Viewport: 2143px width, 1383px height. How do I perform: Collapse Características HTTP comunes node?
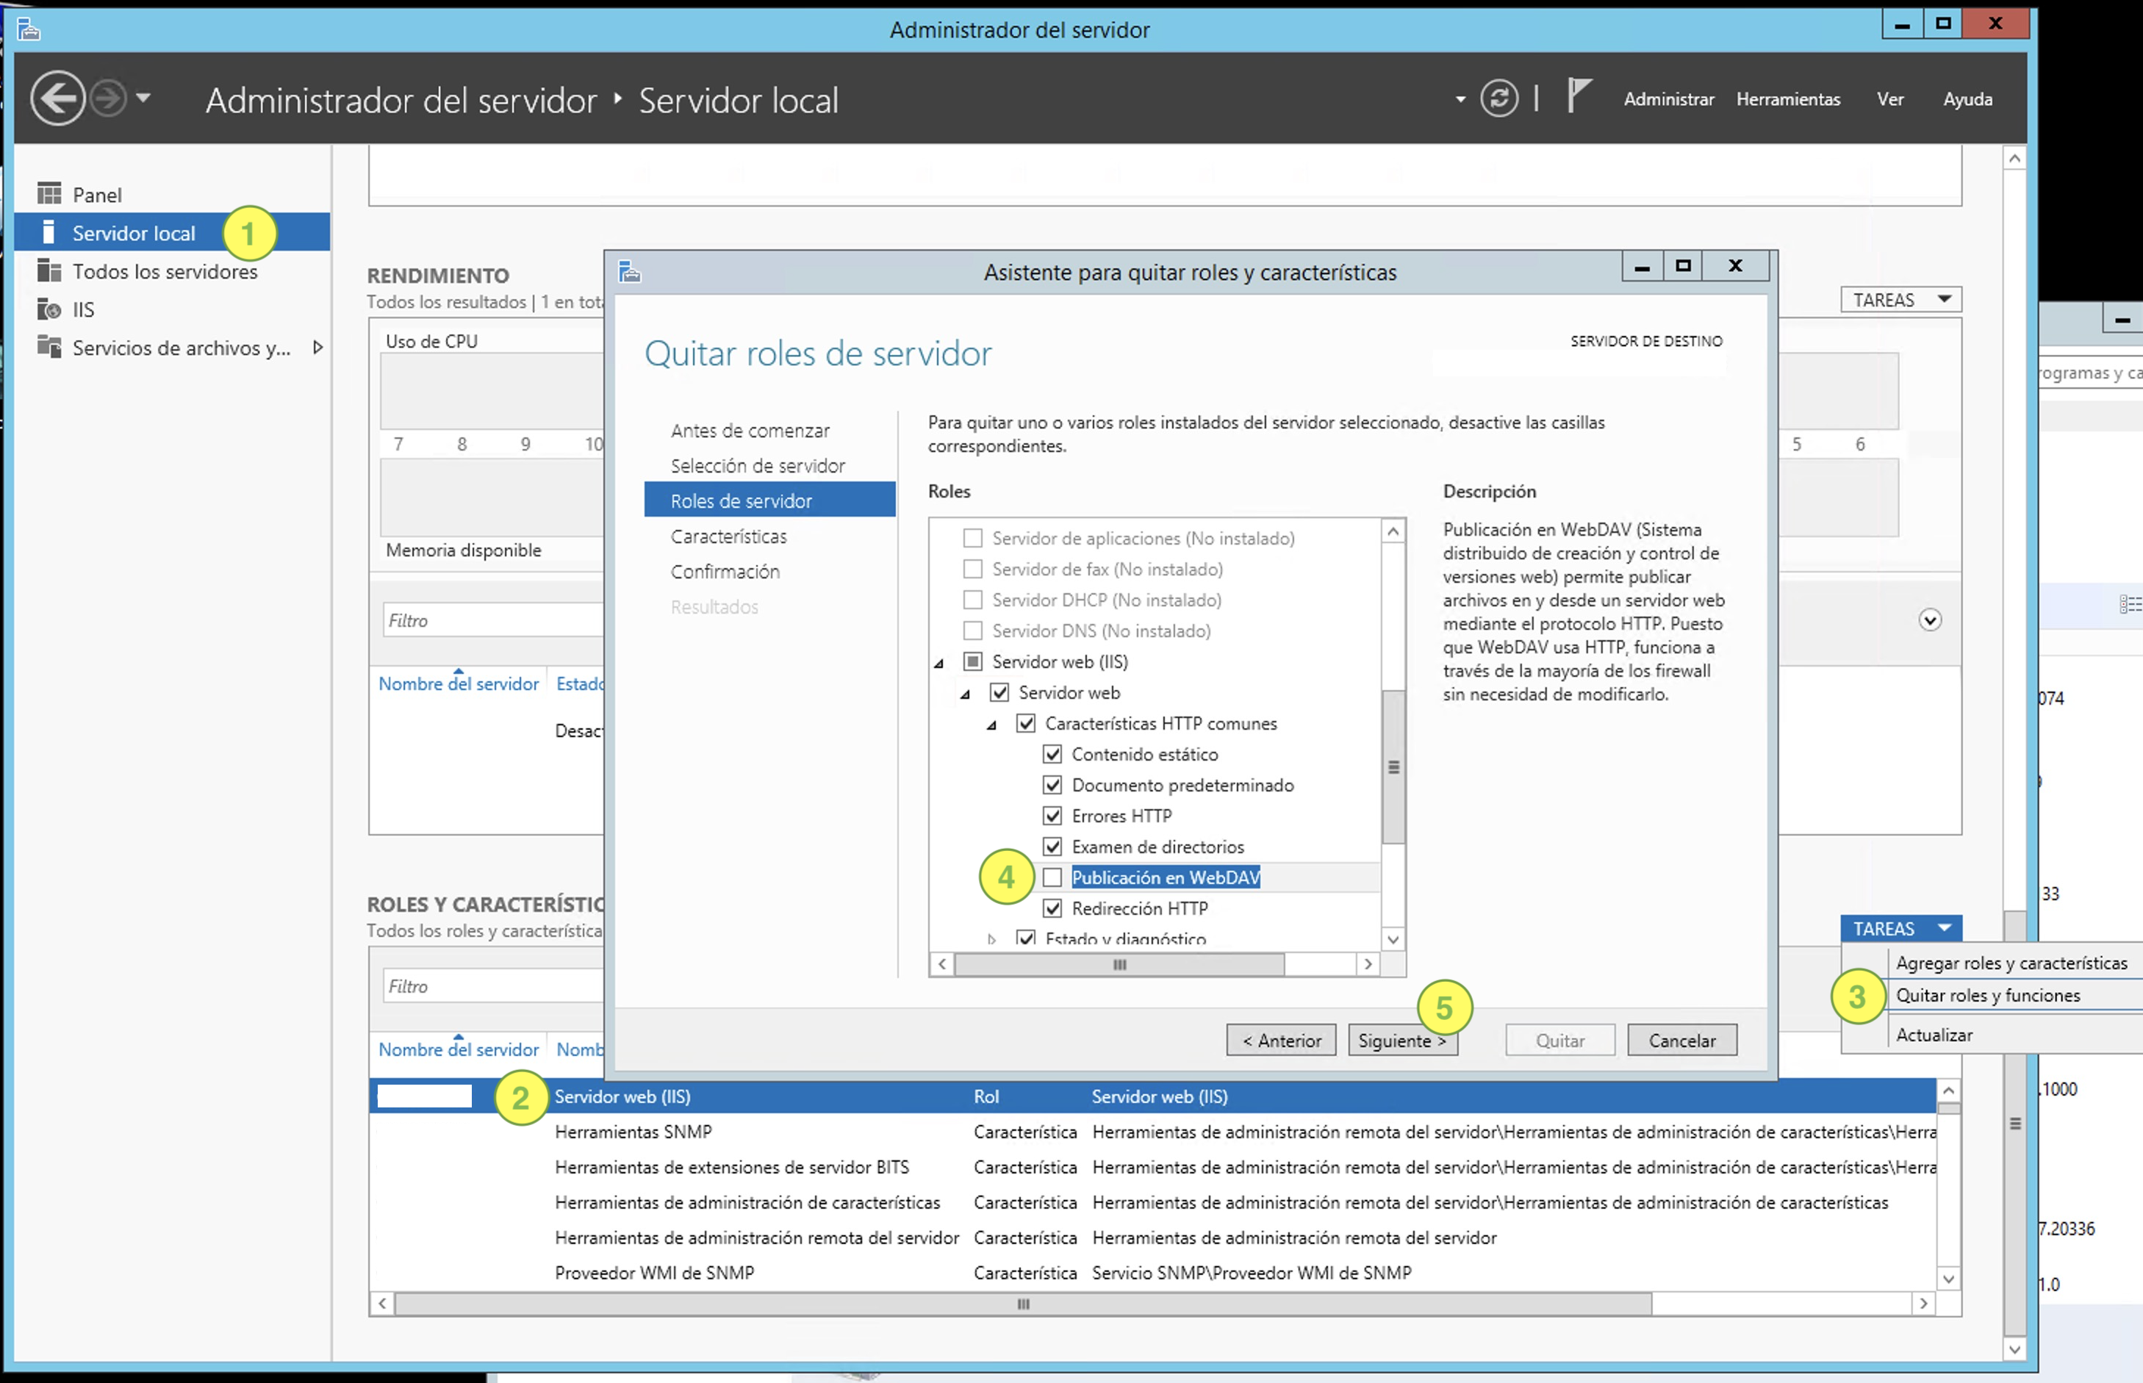pos(992,725)
